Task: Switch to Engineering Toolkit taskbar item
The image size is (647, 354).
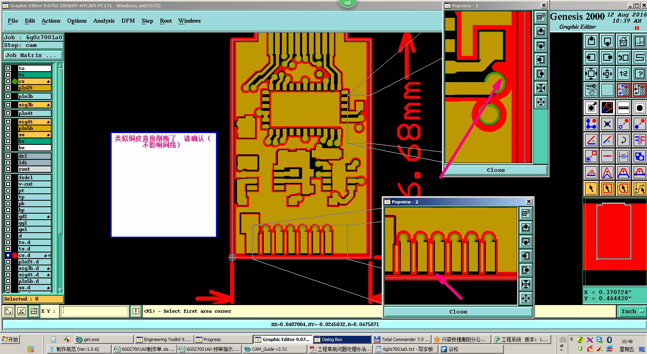Action: point(164,339)
